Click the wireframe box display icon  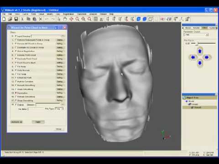point(151,19)
